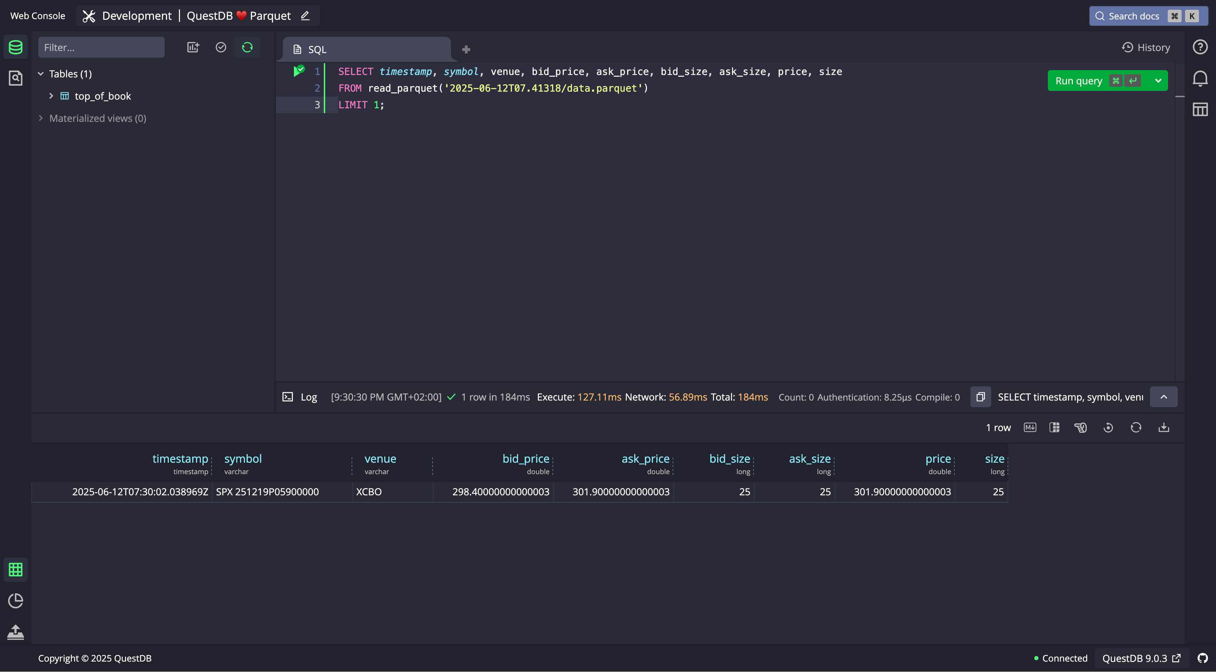Select the SQL tab
The image size is (1216, 672).
[366, 50]
